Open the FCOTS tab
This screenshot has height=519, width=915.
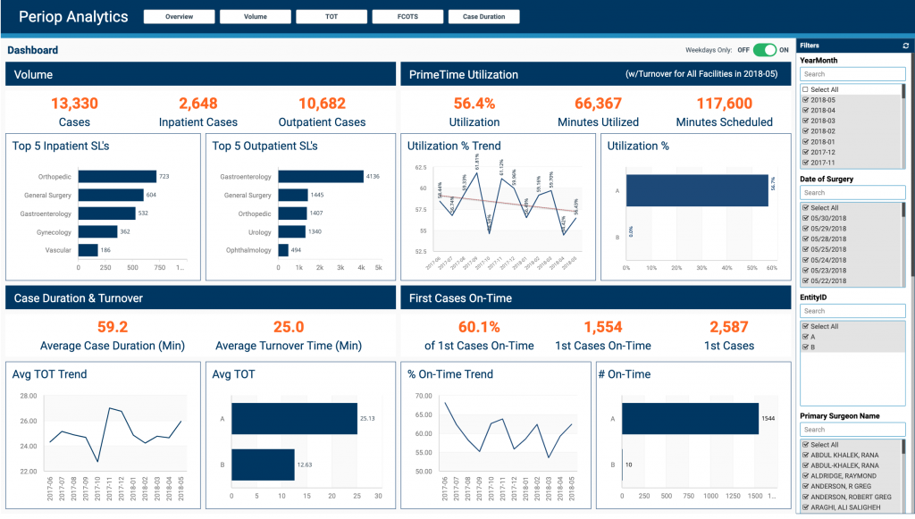coord(407,15)
